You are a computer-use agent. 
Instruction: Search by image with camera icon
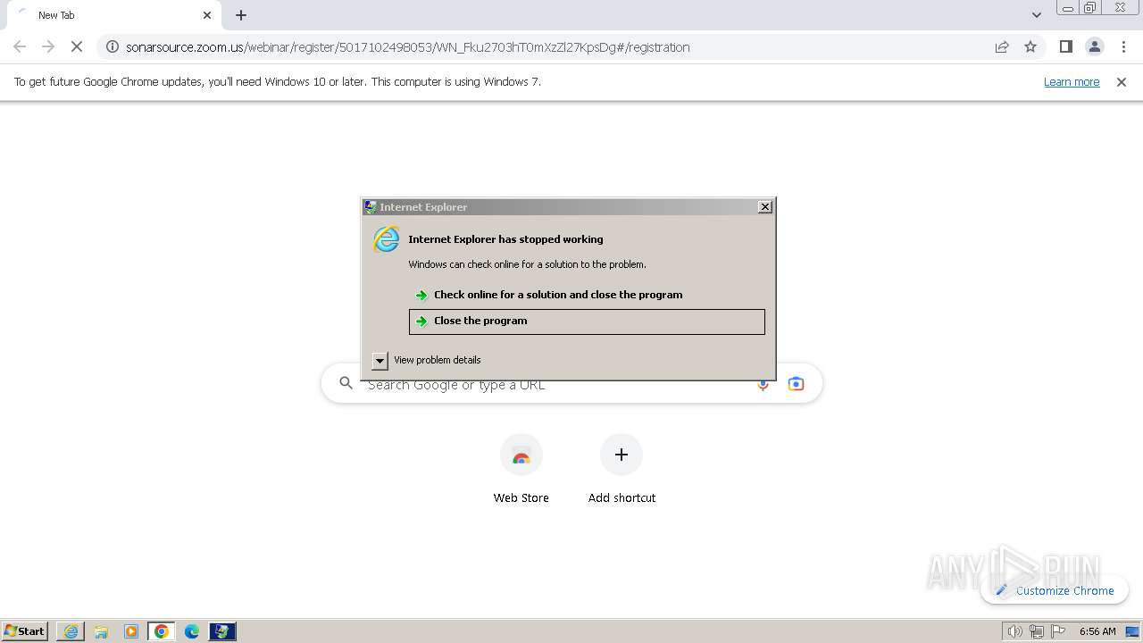click(796, 384)
